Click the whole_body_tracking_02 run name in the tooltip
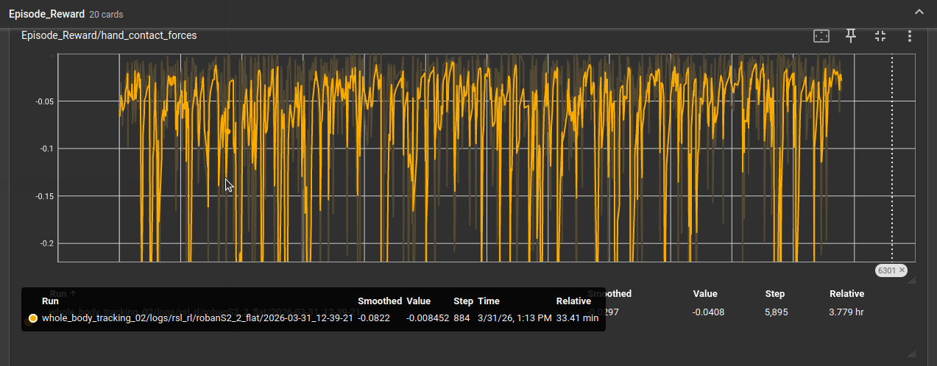 click(x=199, y=318)
